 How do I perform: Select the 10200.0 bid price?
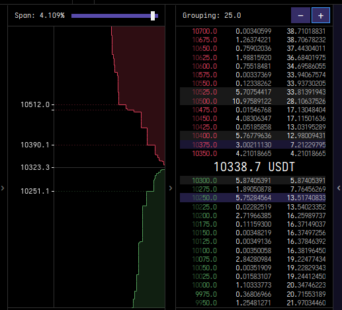pos(204,215)
